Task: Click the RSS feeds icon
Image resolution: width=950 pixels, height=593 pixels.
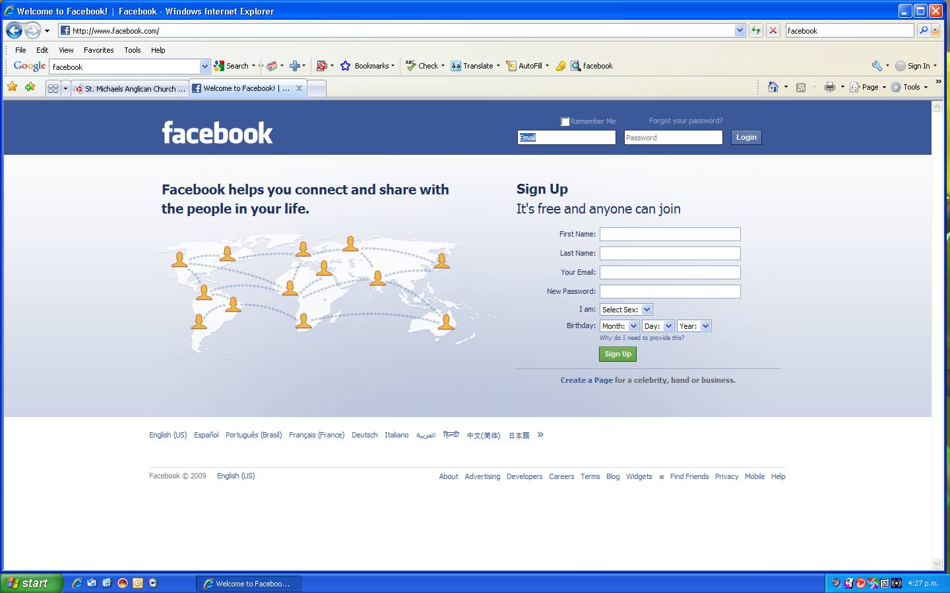Action: pyautogui.click(x=801, y=87)
